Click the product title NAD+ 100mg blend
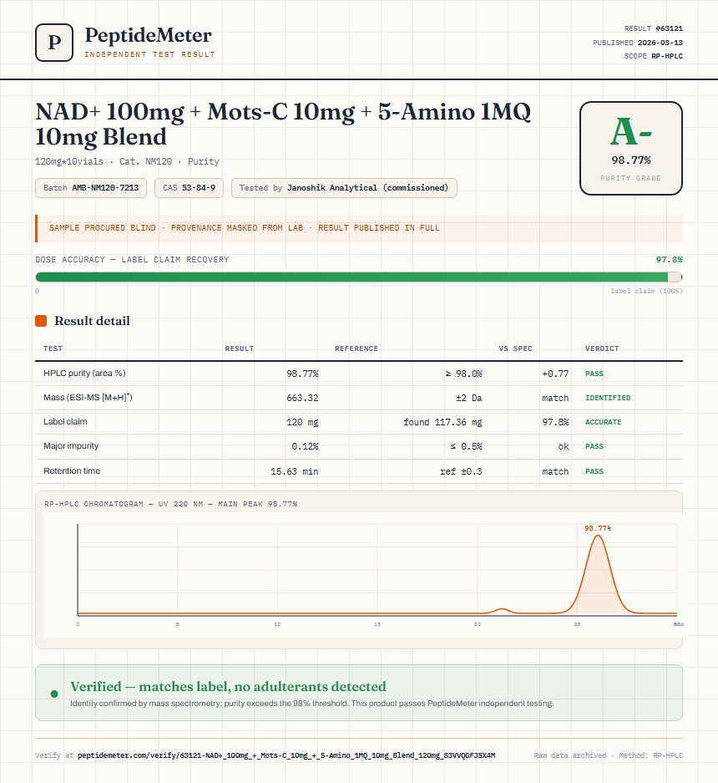The height and width of the screenshot is (783, 718). point(283,124)
